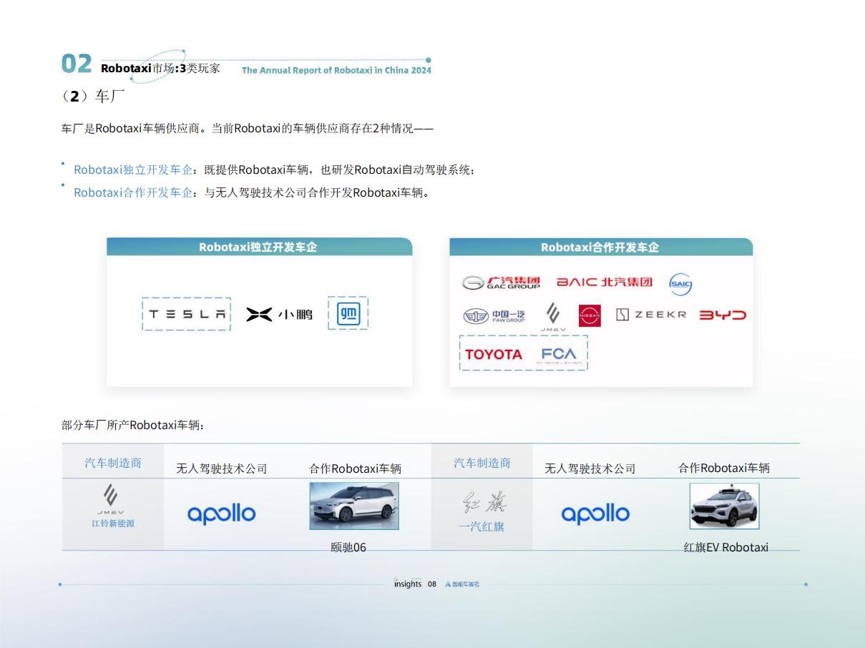Click the GM logo

(348, 313)
